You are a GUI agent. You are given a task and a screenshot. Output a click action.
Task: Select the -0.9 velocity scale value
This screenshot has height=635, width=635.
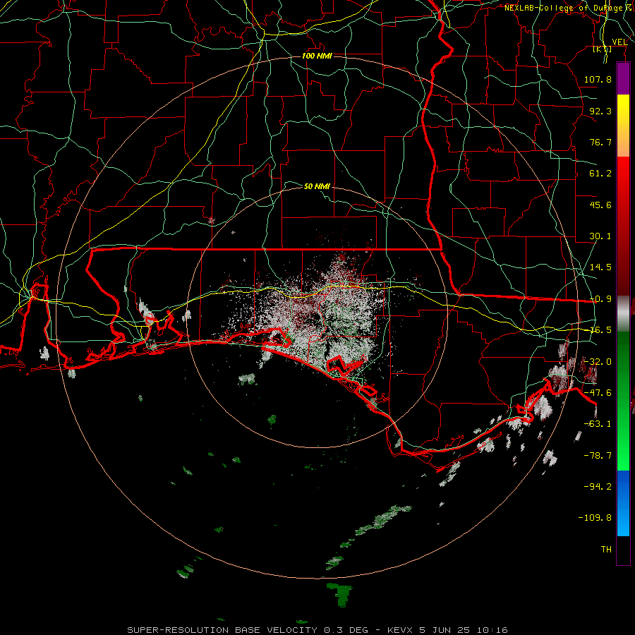(x=600, y=299)
